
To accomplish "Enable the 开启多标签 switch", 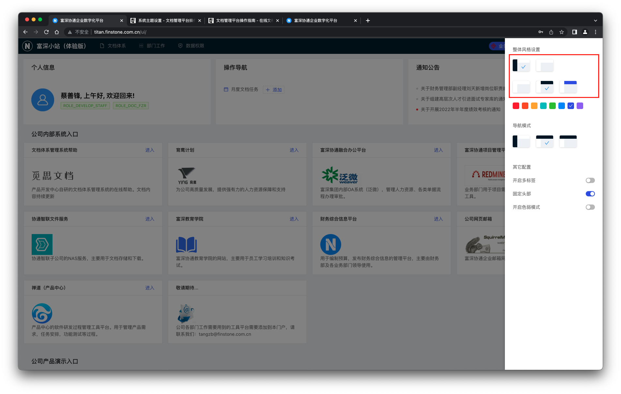I will click(x=590, y=181).
